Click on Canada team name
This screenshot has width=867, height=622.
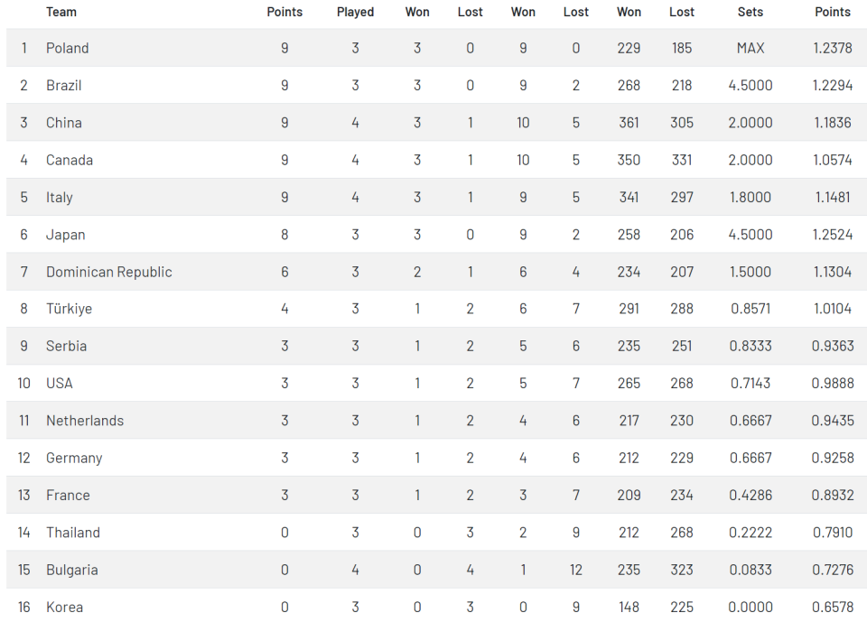tap(70, 160)
